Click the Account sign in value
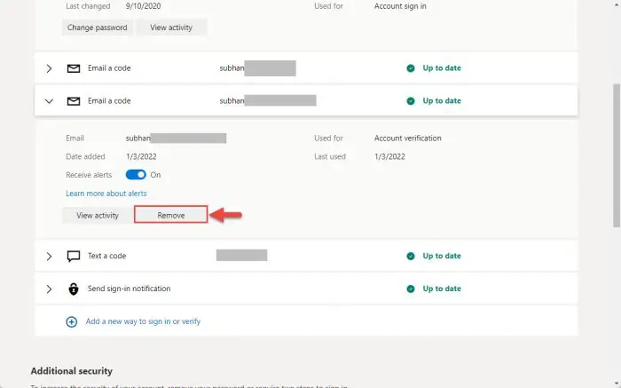 pos(400,6)
